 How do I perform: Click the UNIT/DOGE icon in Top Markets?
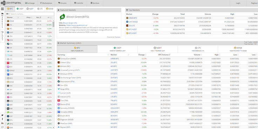(127, 22)
